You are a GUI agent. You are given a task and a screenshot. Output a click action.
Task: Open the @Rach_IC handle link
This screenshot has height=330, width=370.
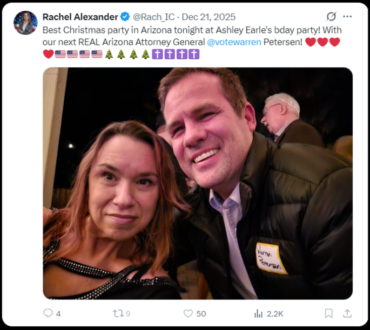click(x=154, y=17)
